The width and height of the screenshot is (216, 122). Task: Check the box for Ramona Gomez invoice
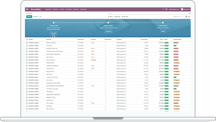click(27, 72)
